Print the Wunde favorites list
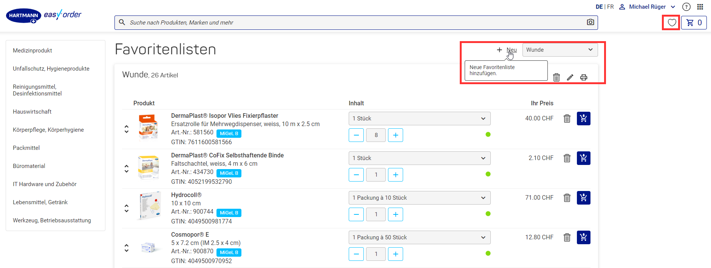Screen dimensions: 711x268 tap(584, 77)
